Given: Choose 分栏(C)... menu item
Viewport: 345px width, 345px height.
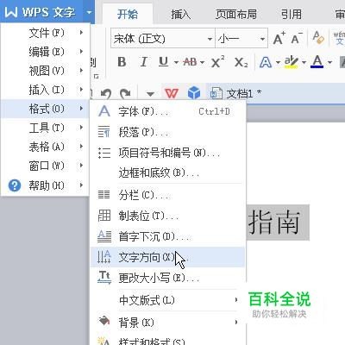Looking at the screenshot, I should pyautogui.click(x=168, y=195).
